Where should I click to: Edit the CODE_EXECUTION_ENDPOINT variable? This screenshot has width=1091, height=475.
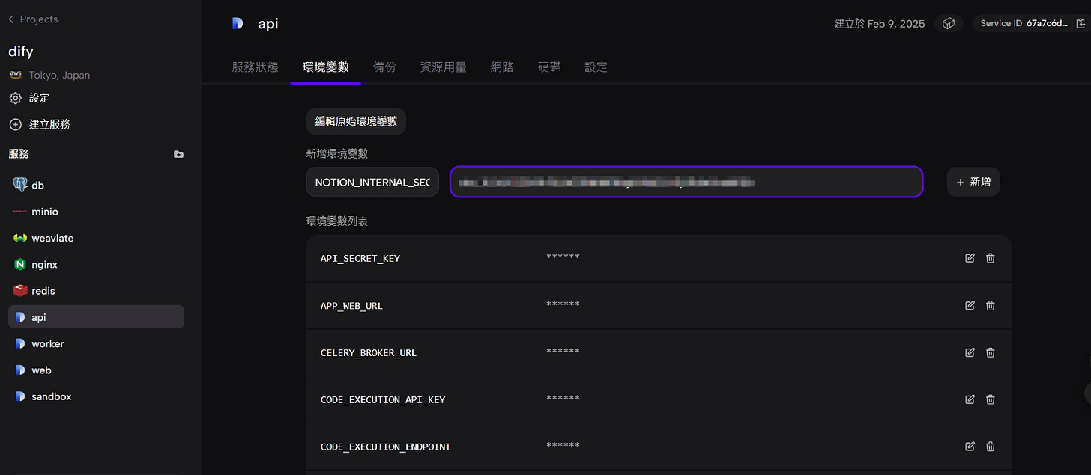click(x=970, y=447)
